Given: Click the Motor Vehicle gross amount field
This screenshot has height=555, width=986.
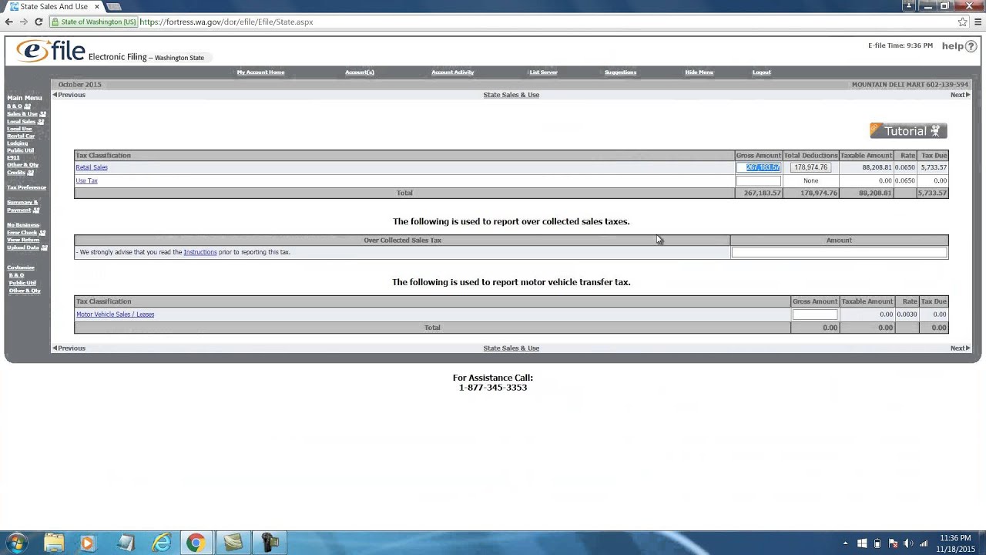Looking at the screenshot, I should pos(815,314).
